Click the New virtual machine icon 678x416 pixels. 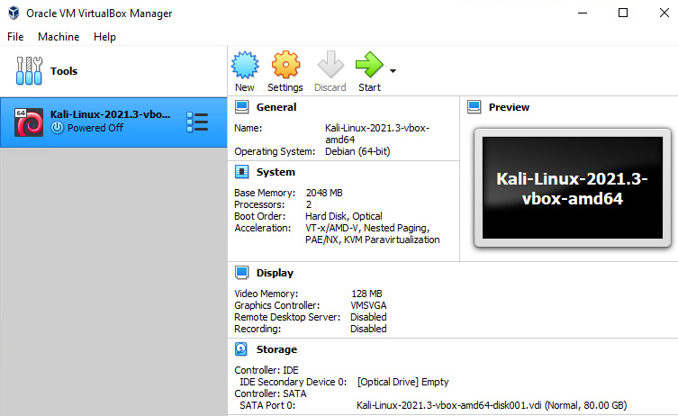245,65
